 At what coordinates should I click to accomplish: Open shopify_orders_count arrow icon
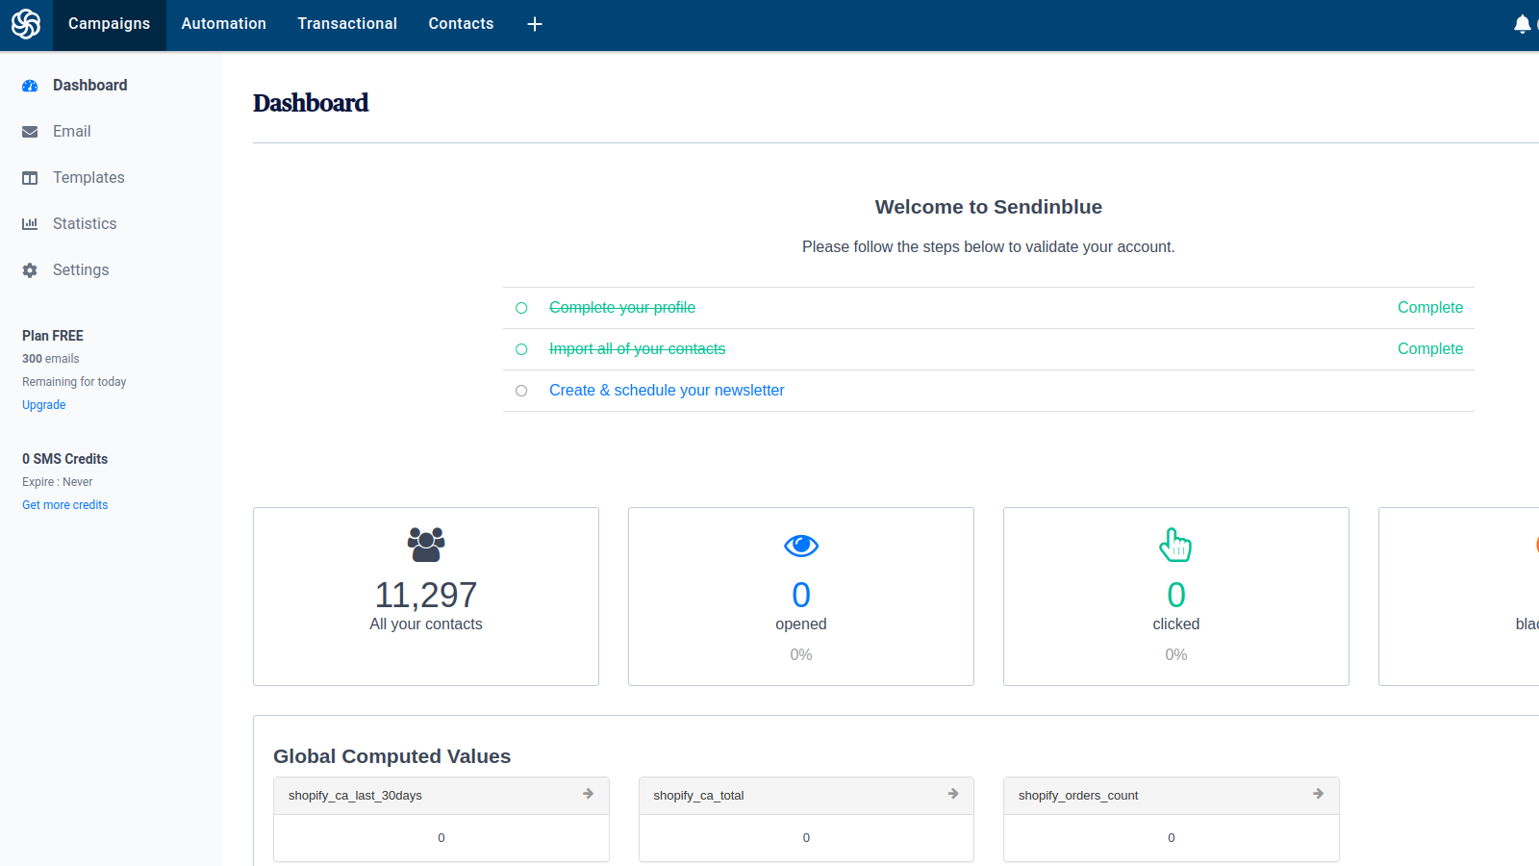click(1318, 794)
